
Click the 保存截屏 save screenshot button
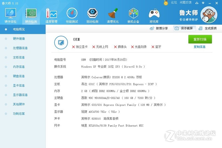pyautogui.click(x=185, y=28)
